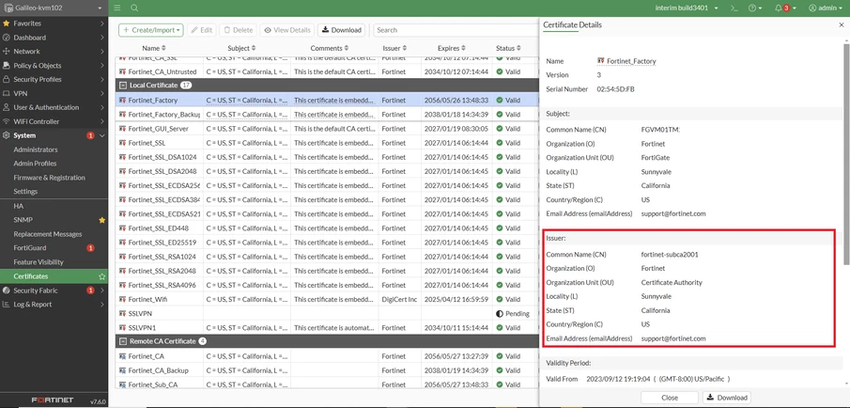850x408 pixels.
Task: Download certificate from the details panel
Action: click(727, 398)
